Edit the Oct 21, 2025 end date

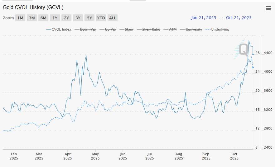point(239,18)
